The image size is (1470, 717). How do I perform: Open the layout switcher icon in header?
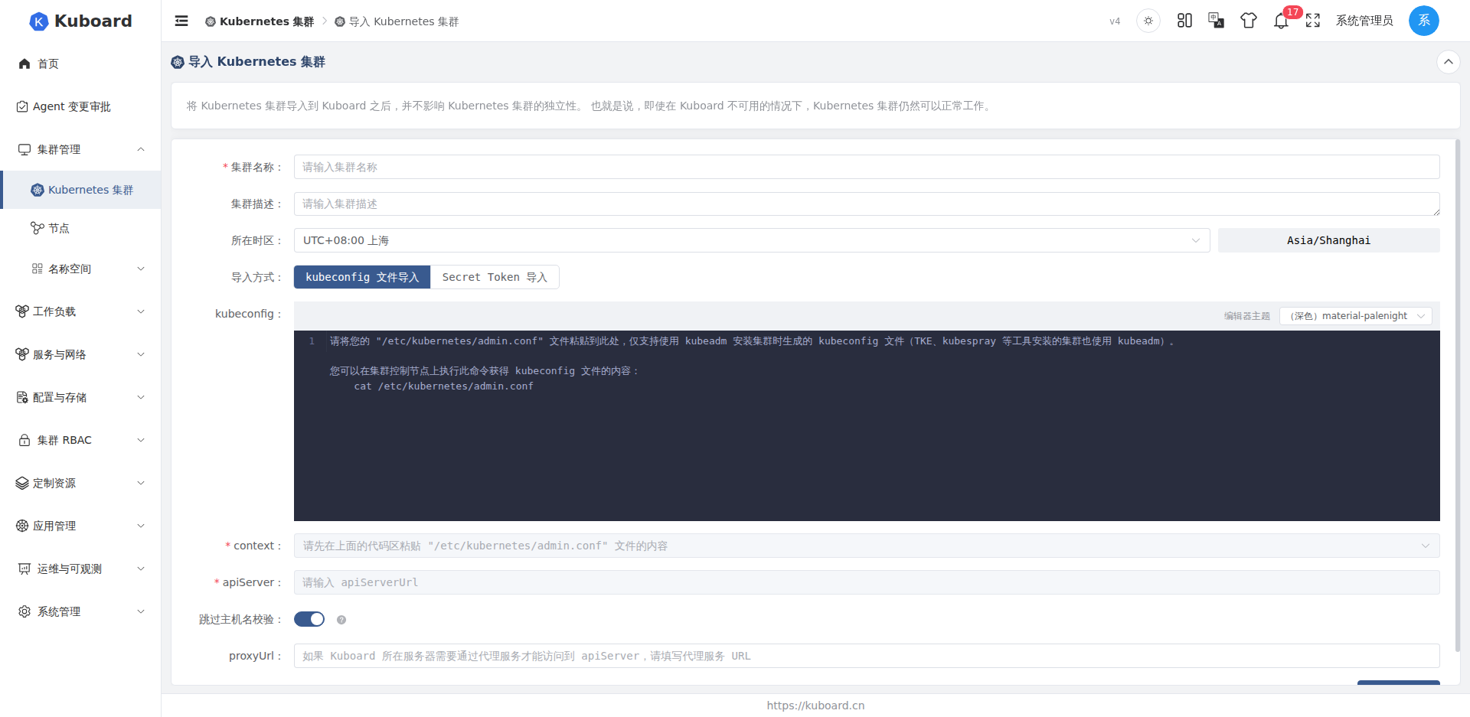pyautogui.click(x=1184, y=21)
